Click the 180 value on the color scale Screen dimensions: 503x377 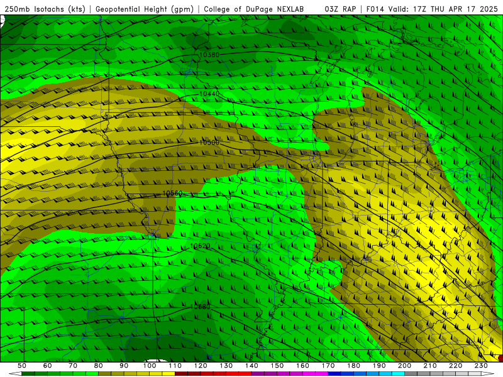pyautogui.click(x=353, y=366)
